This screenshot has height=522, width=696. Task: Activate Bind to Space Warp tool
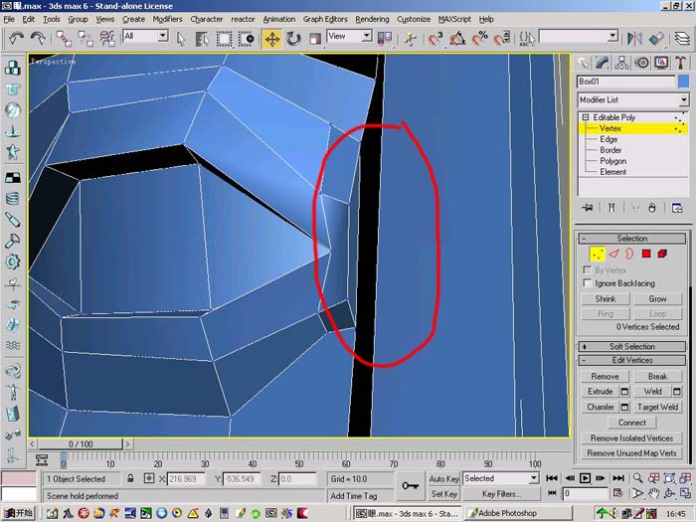click(107, 39)
